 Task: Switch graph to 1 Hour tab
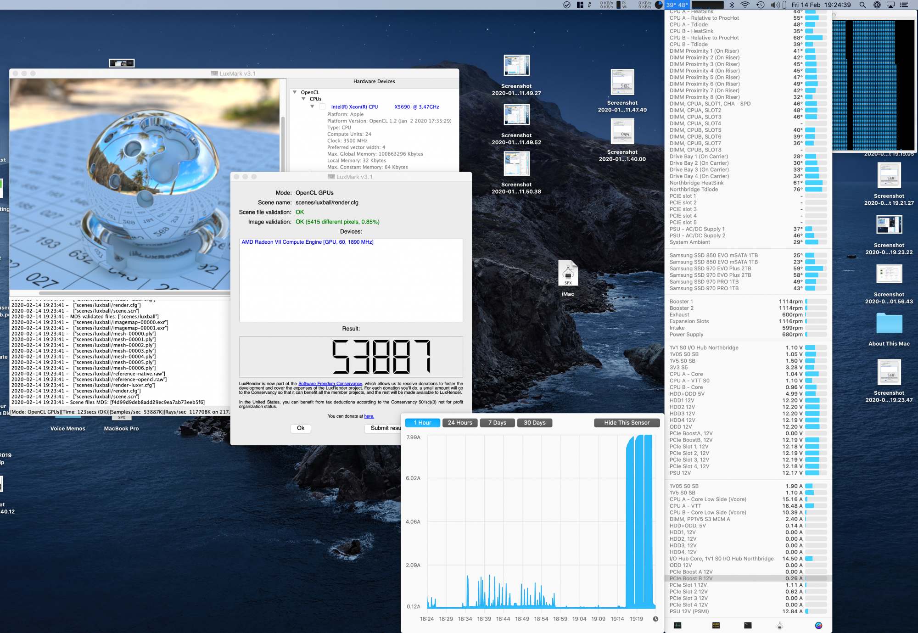pos(422,423)
